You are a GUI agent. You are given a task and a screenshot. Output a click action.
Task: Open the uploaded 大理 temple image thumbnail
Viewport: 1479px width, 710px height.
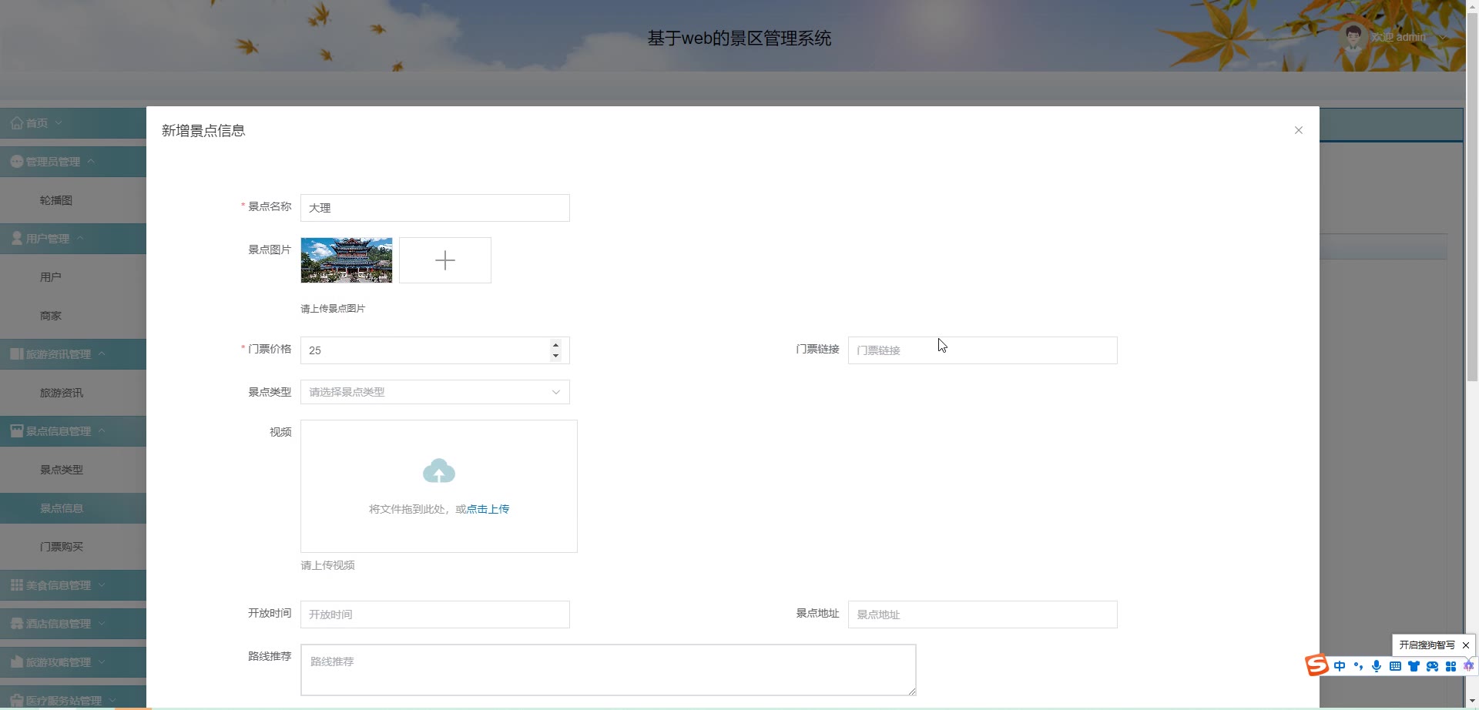point(347,260)
